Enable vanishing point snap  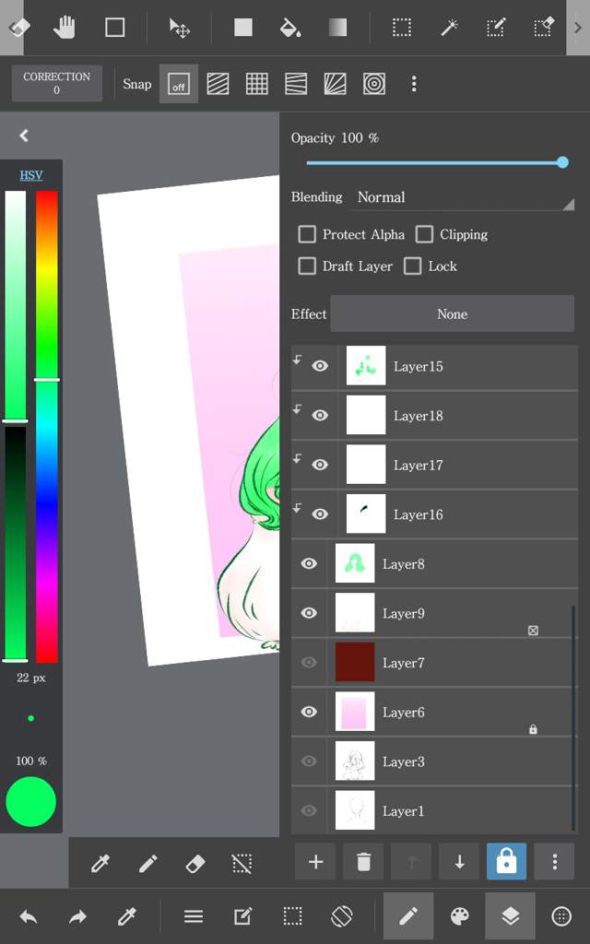pos(335,84)
